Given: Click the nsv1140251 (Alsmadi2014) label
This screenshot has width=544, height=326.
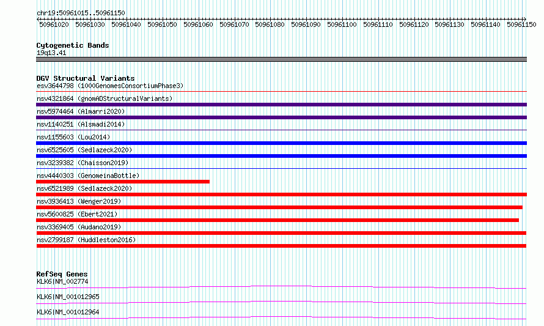Looking at the screenshot, I should pyautogui.click(x=81, y=124).
